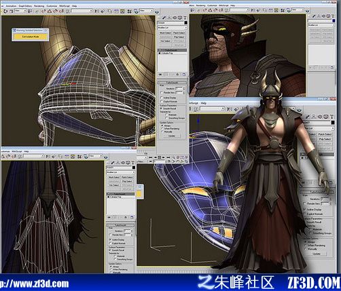Toggle Smooth Result checkbox in helmet window
Image resolution: width=341 pixels, height=291 pixels.
161,109
